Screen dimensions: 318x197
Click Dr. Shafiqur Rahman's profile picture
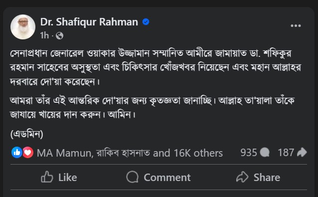23,27
